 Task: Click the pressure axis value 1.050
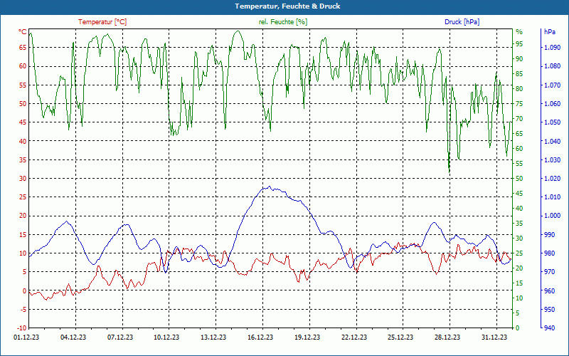coord(553,122)
